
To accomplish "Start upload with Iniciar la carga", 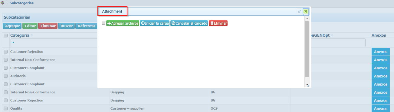I will [155, 23].
